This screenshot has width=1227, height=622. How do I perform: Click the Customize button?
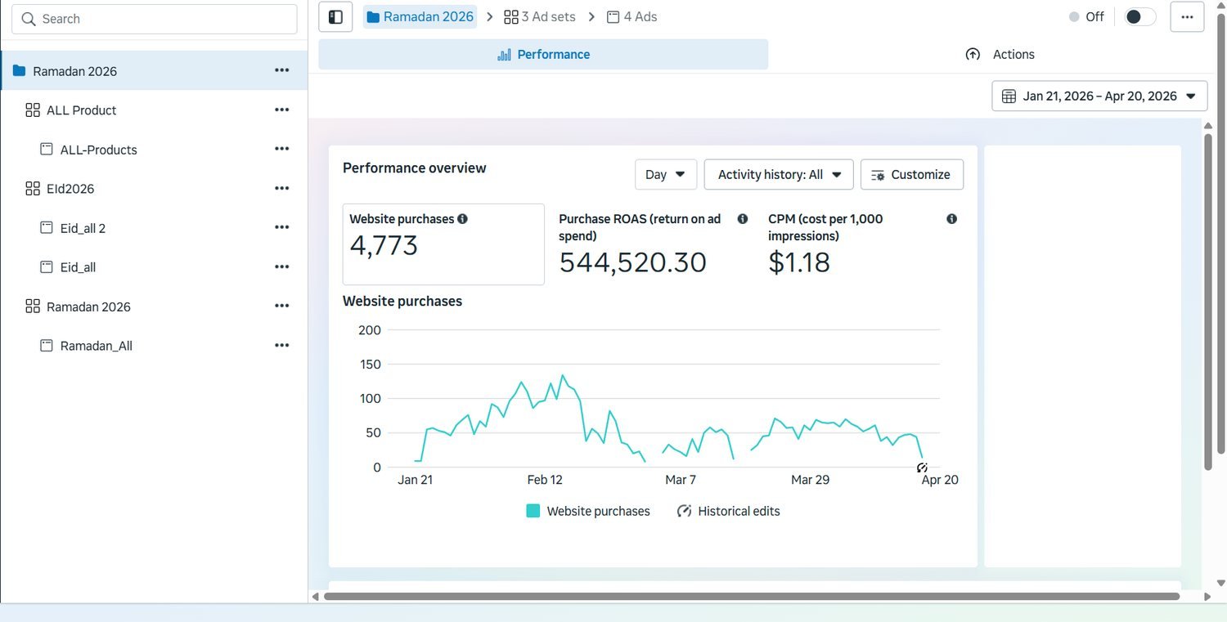tap(912, 174)
